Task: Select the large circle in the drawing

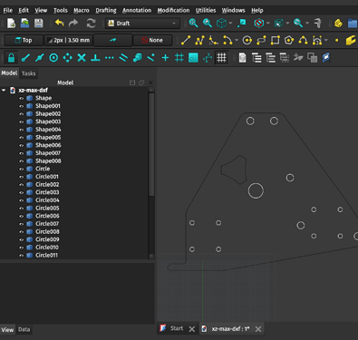Action: click(256, 190)
